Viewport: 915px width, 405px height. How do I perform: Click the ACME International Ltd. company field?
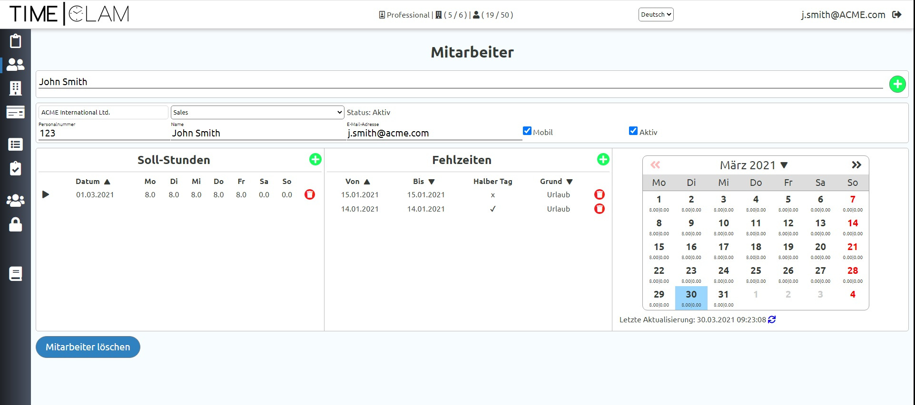coord(103,112)
